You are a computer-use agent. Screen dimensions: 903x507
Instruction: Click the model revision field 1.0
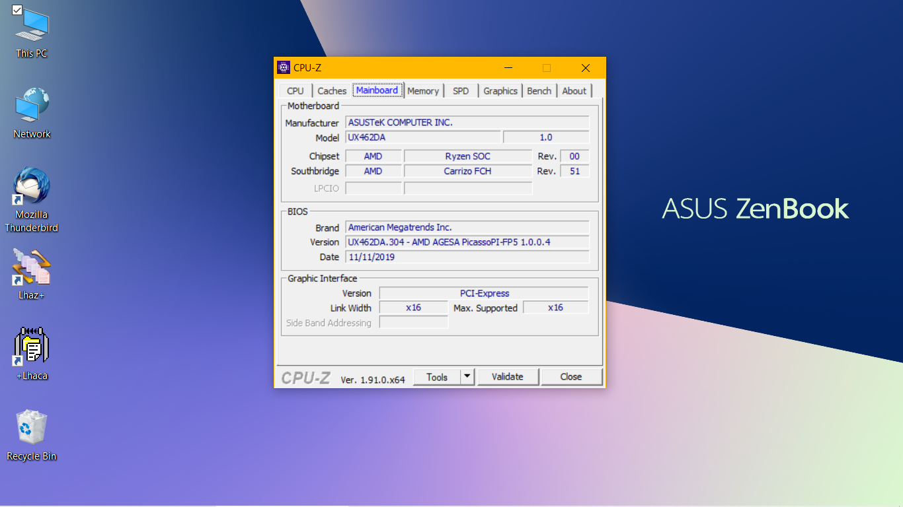click(546, 137)
